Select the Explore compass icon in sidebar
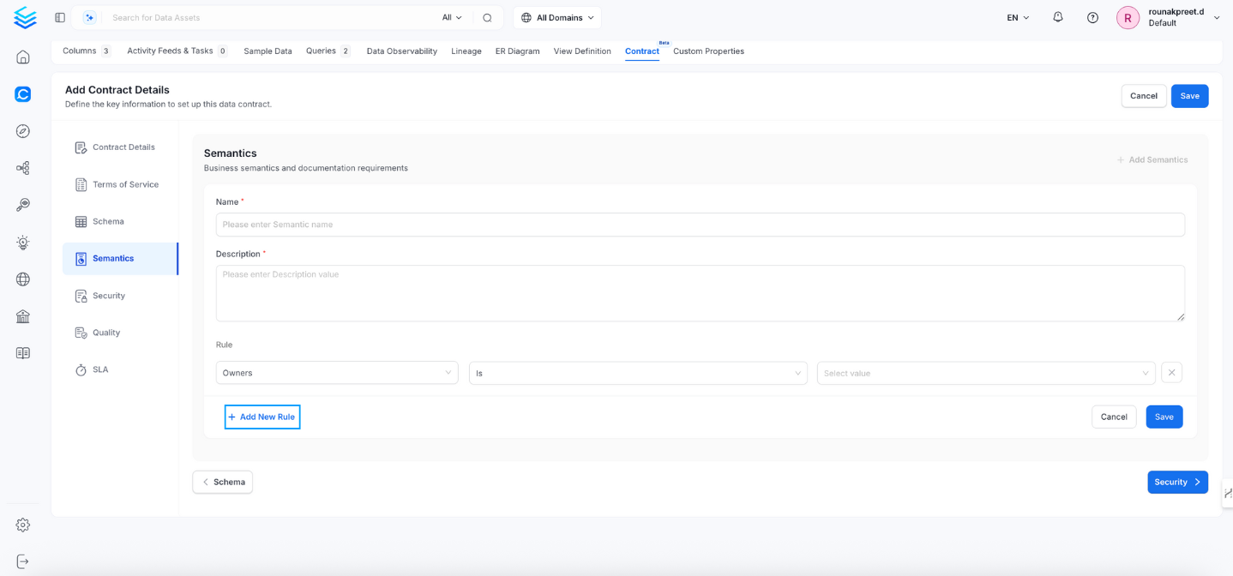Image resolution: width=1233 pixels, height=576 pixels. coord(22,130)
